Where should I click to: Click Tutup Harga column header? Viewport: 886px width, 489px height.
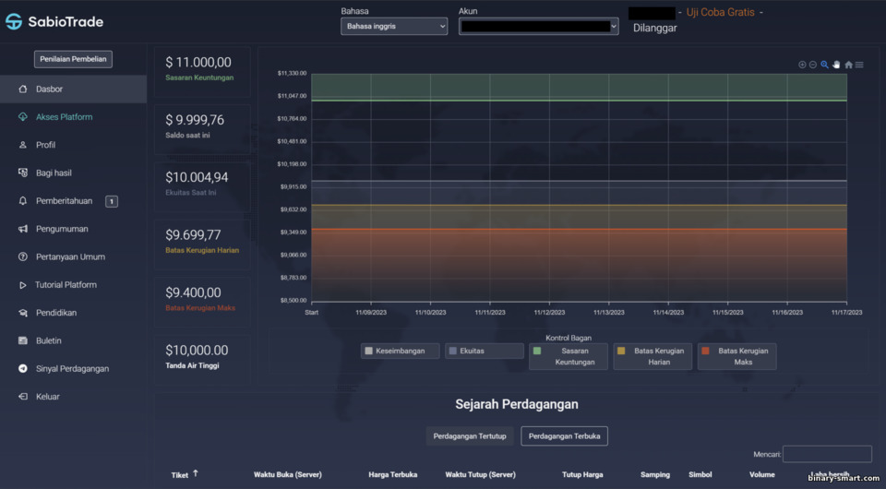click(x=582, y=475)
